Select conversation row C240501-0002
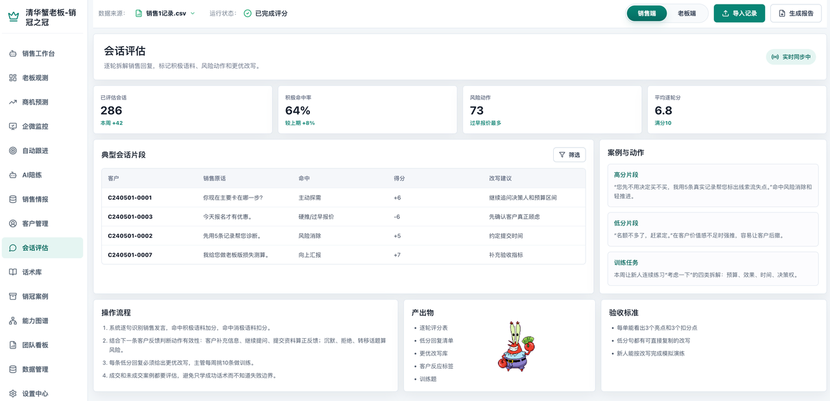Image resolution: width=830 pixels, height=401 pixels. click(x=343, y=236)
